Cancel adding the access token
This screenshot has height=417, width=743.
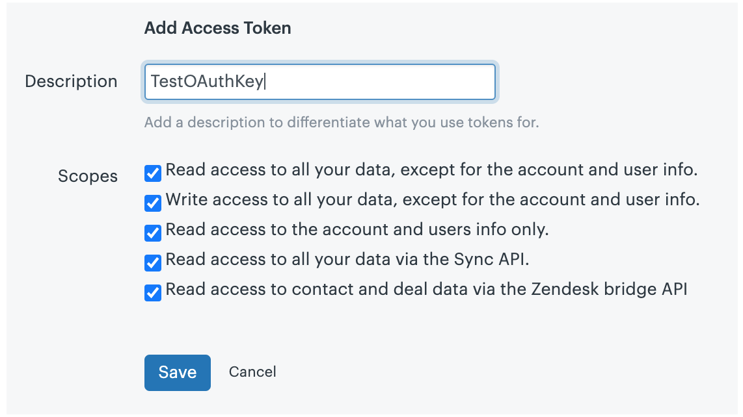[252, 372]
